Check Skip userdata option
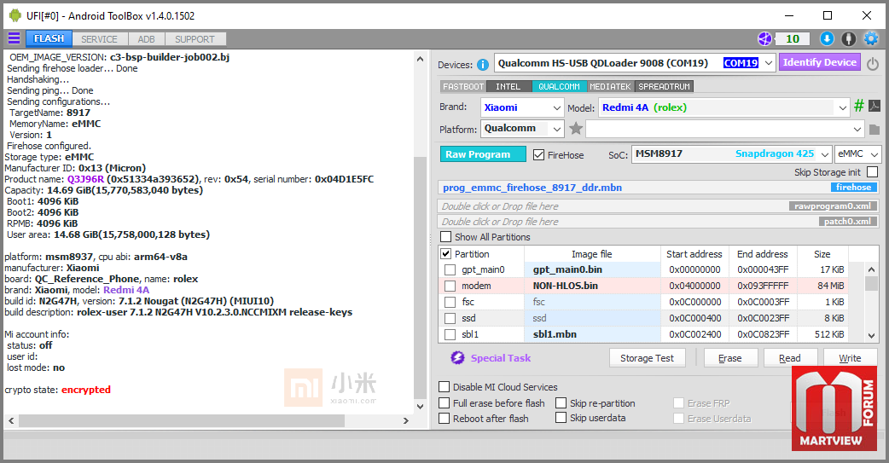Viewport: 889px width, 463px height. coord(561,418)
